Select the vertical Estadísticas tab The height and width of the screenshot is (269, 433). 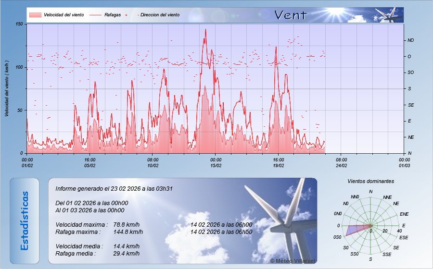point(25,220)
